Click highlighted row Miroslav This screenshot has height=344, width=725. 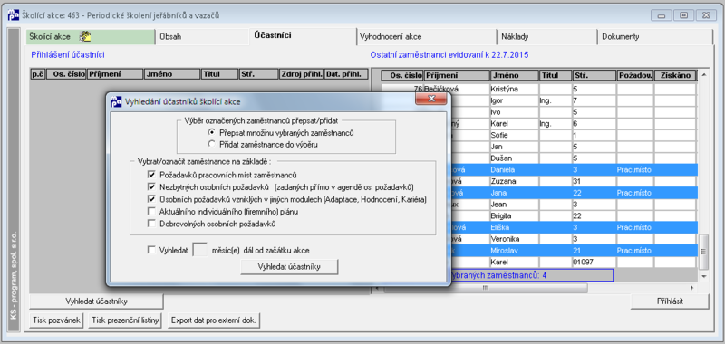coord(538,250)
